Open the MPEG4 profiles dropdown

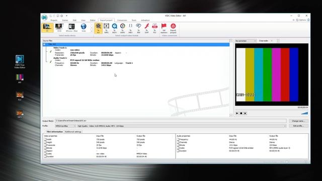coord(65,126)
